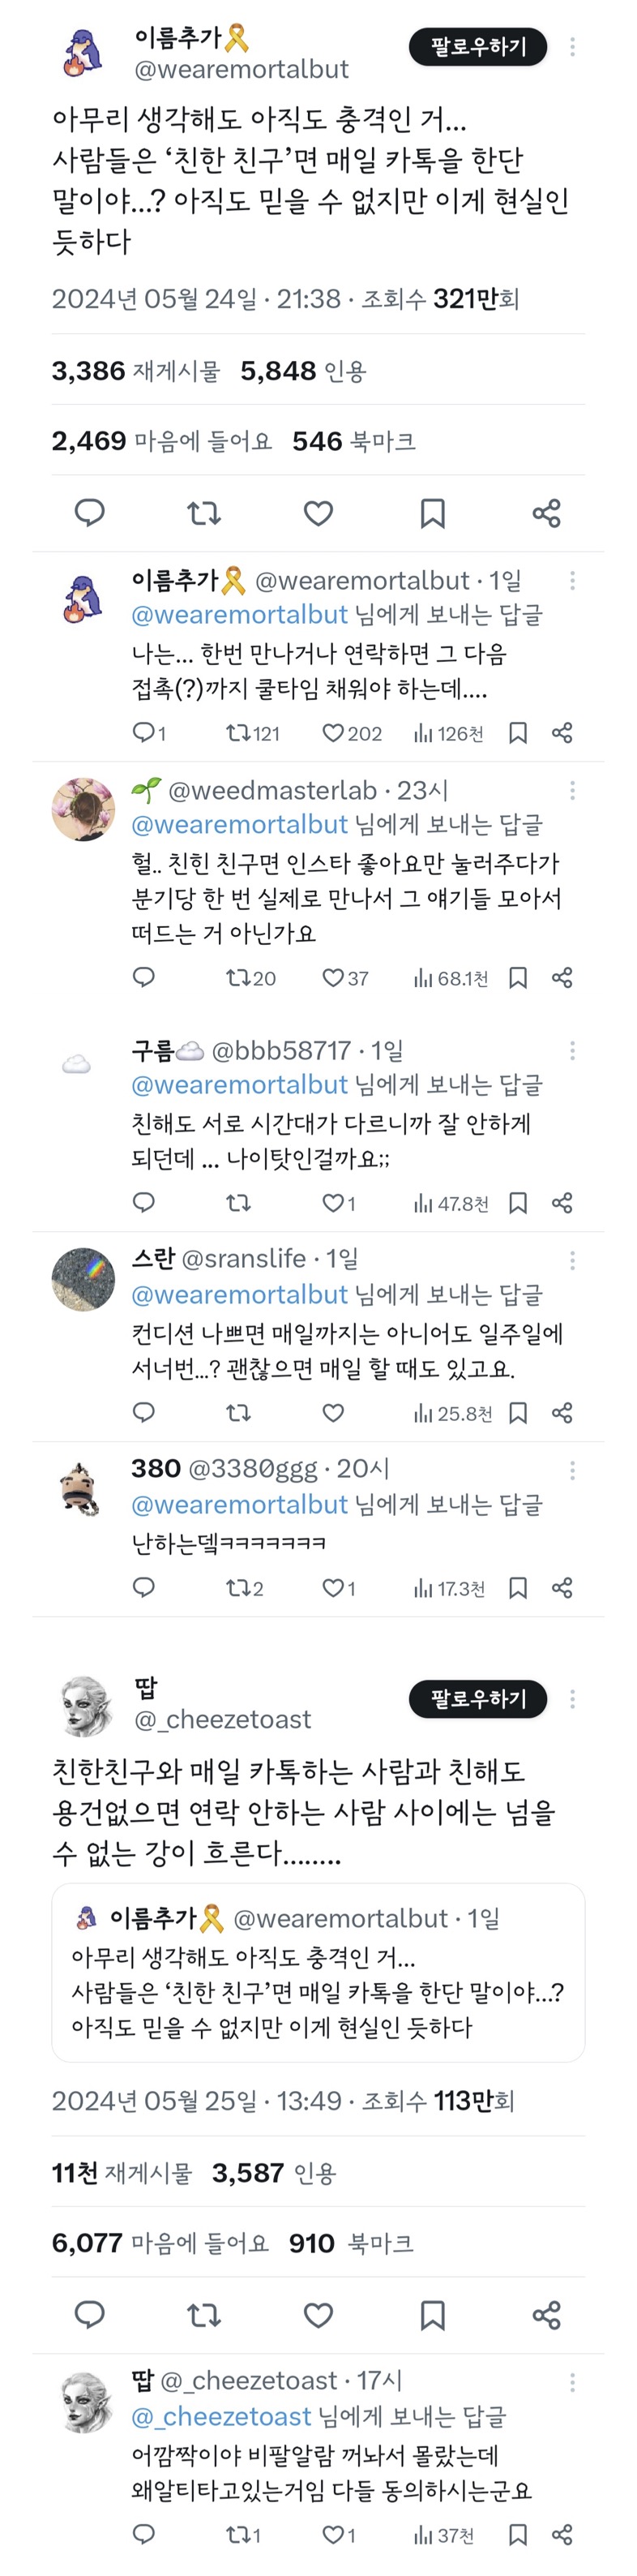Open more options menu on main tweet
The height and width of the screenshot is (2576, 637).
(572, 47)
